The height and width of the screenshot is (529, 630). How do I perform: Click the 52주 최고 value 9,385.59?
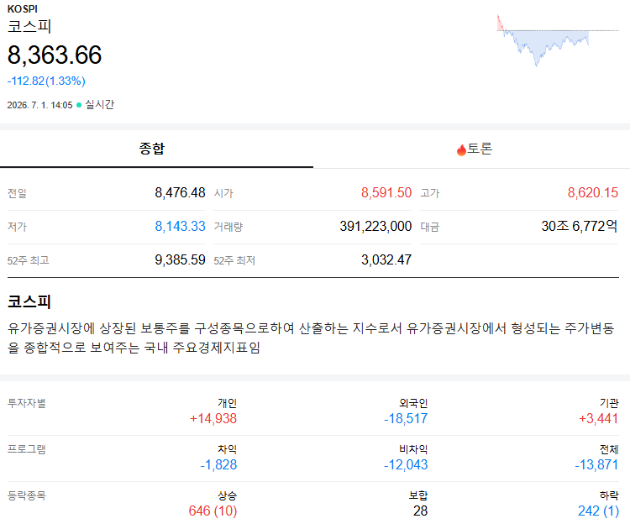click(x=180, y=259)
